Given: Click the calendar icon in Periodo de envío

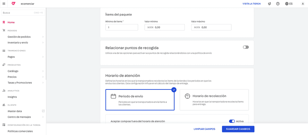Looking at the screenshot, I should (113, 96).
